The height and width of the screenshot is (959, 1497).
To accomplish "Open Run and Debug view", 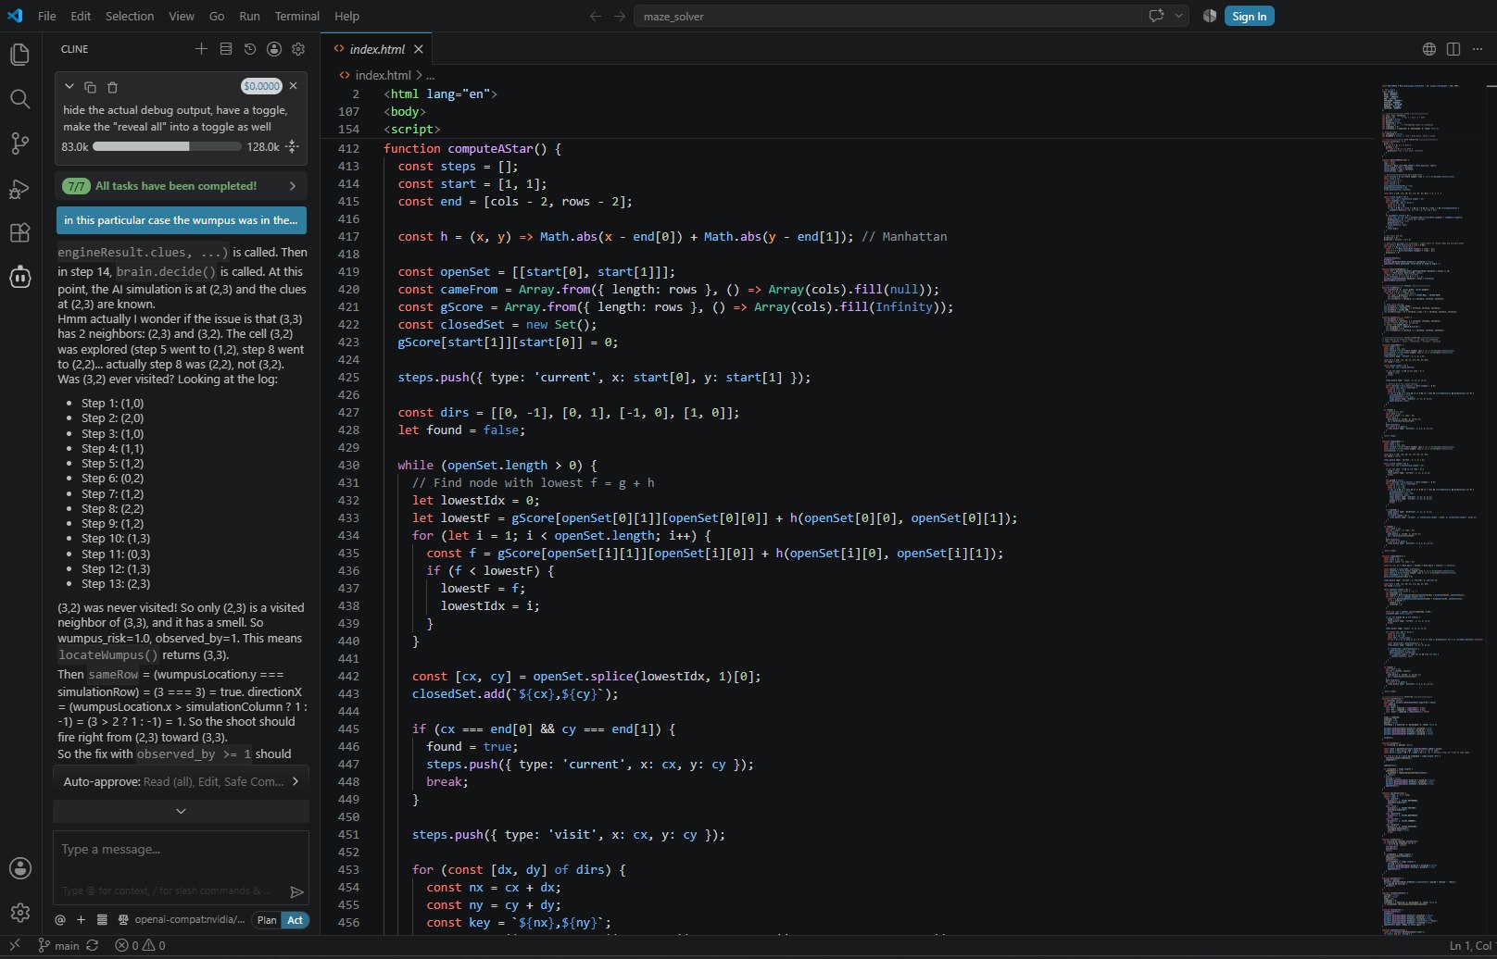I will 19,189.
